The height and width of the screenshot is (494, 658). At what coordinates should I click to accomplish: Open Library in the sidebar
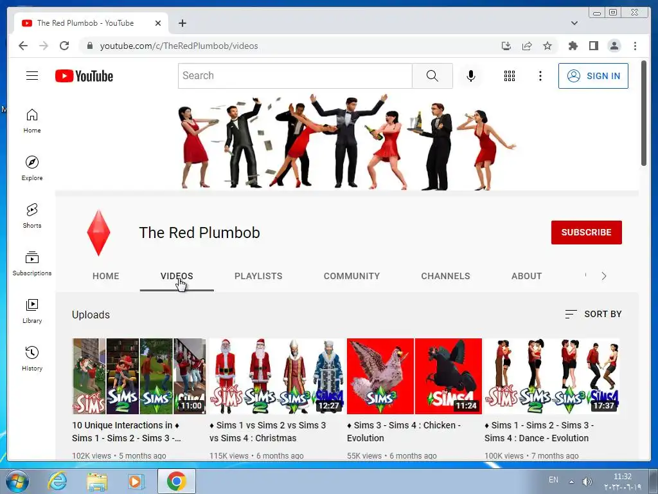pyautogui.click(x=32, y=311)
